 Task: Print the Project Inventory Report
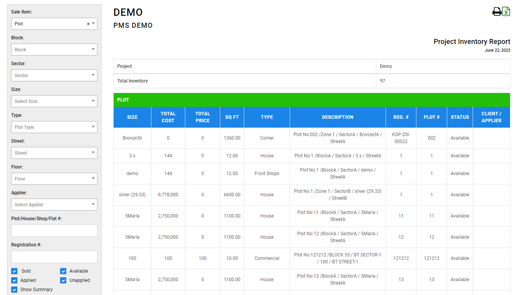(497, 12)
